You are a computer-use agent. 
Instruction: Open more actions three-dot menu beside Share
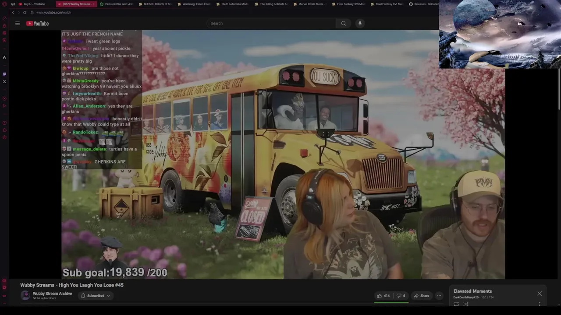tap(439, 296)
